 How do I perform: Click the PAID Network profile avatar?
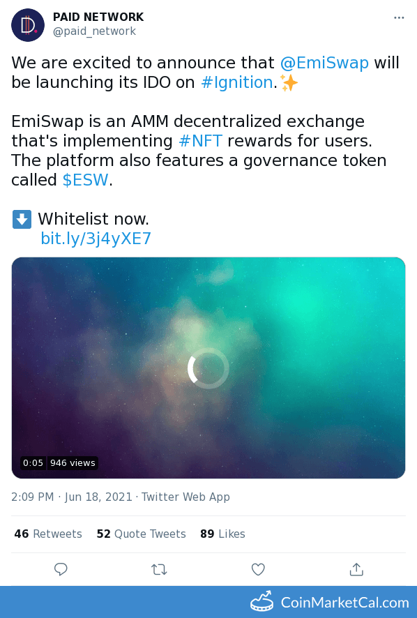[28, 25]
